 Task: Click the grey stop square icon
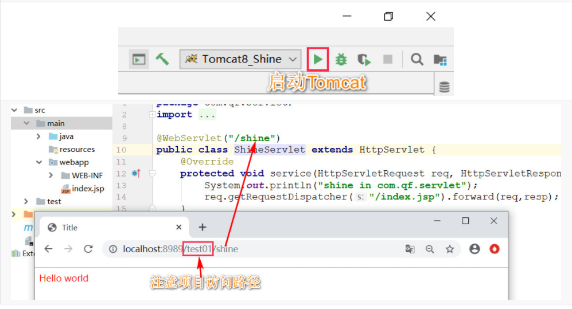(388, 60)
